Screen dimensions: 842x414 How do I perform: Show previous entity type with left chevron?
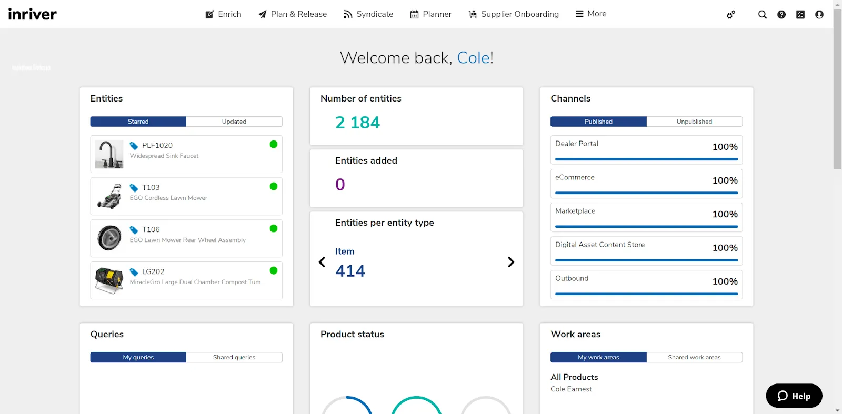[322, 262]
